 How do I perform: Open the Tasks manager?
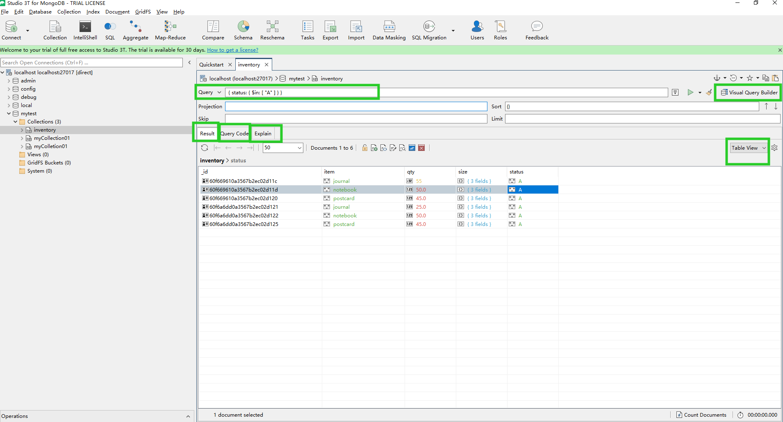tap(307, 30)
